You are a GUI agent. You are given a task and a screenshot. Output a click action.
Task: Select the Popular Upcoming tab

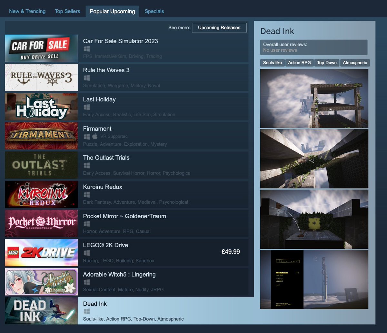click(112, 11)
